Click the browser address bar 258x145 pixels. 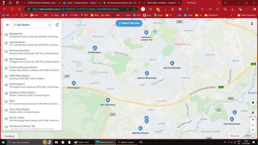pos(77,9)
